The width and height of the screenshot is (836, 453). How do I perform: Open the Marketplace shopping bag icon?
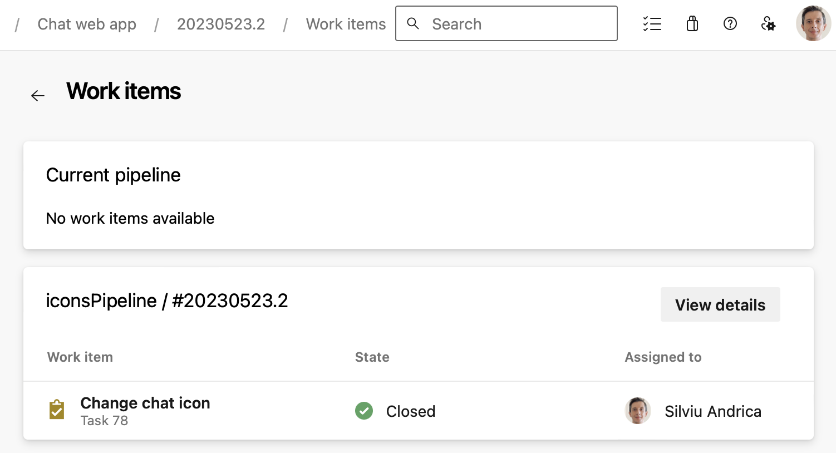692,24
